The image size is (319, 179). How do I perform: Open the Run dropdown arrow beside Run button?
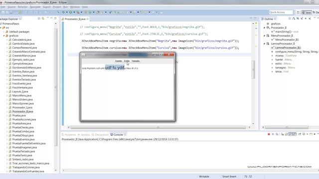click(74, 12)
